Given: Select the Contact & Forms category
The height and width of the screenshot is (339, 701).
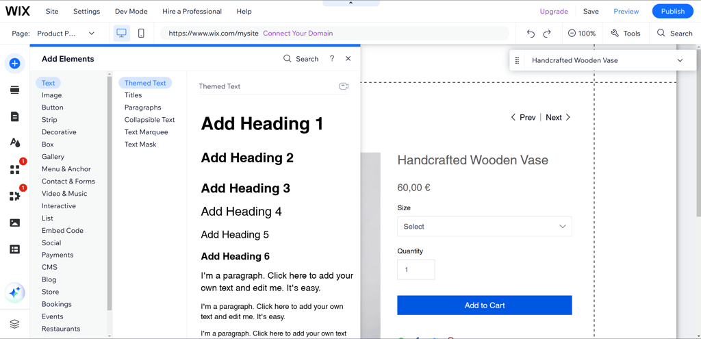Looking at the screenshot, I should pyautogui.click(x=68, y=181).
